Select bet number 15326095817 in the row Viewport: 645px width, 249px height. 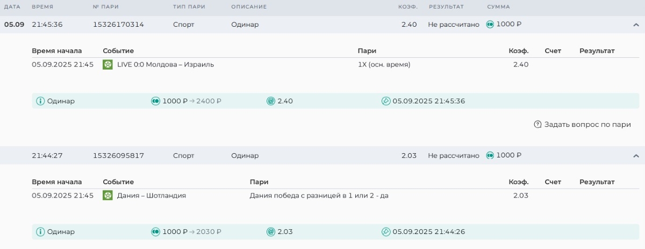pyautogui.click(x=118, y=156)
